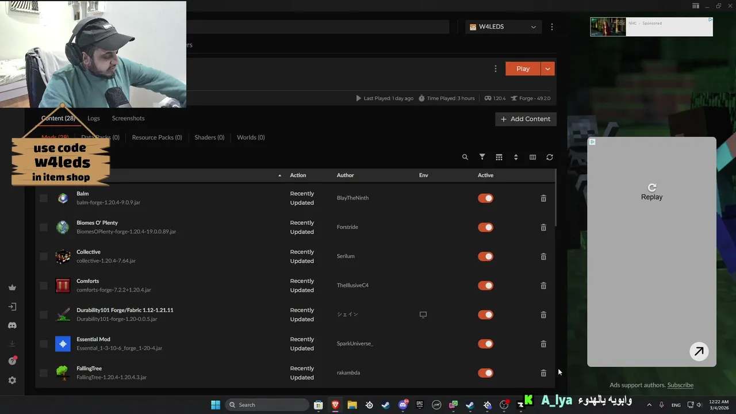The image size is (736, 414).
Task: Check the Collective row checkbox
Action: tap(44, 256)
